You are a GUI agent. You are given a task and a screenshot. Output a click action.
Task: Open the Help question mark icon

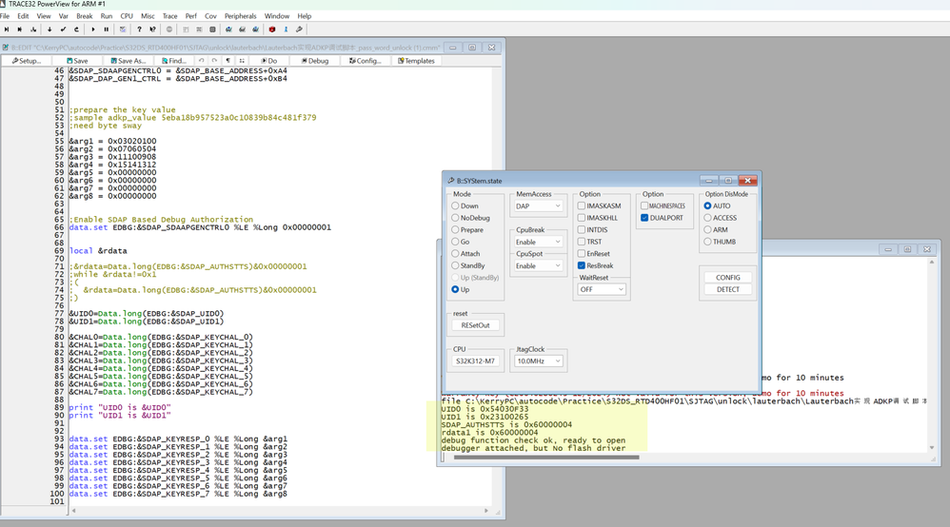139,29
